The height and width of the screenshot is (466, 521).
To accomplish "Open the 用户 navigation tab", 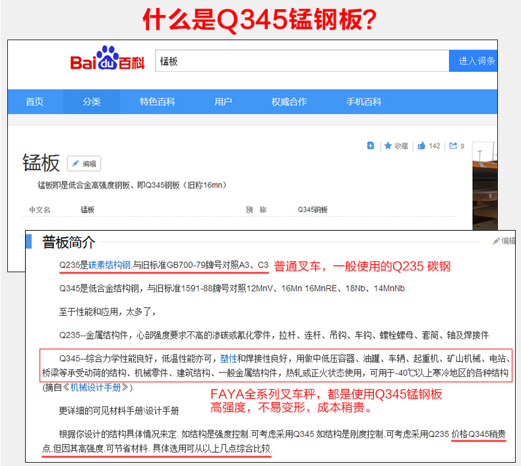I will 224,102.
